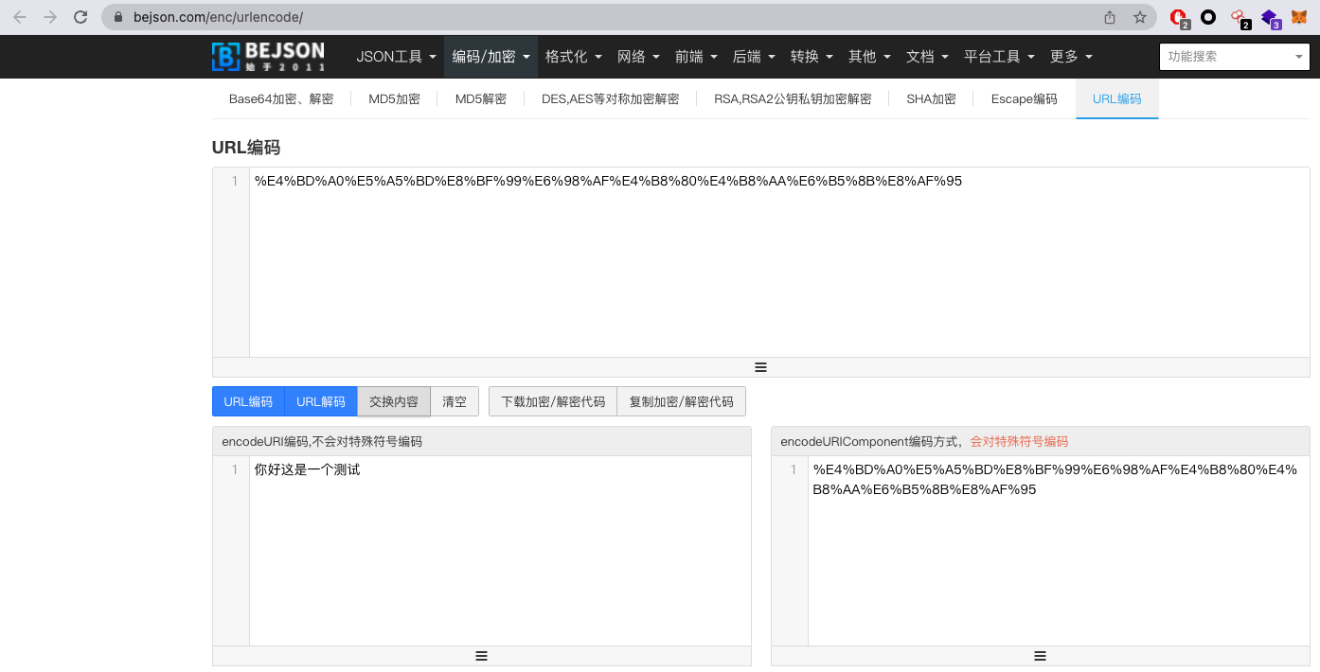Click the 你好这是一个测试 text in encodeURI output
The height and width of the screenshot is (672, 1320).
click(307, 469)
